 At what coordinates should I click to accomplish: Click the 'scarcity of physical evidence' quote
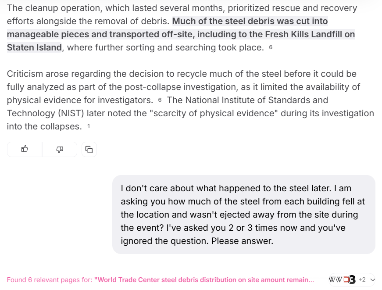(214, 113)
